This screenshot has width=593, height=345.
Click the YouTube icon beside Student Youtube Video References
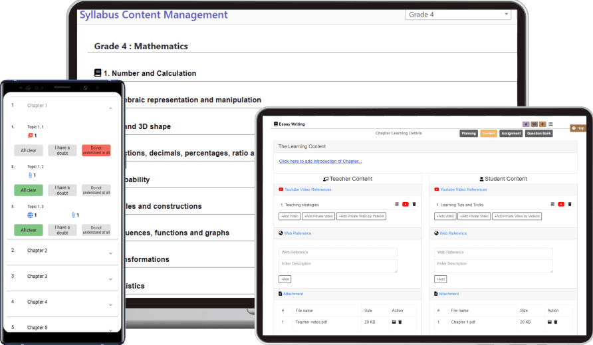point(436,189)
